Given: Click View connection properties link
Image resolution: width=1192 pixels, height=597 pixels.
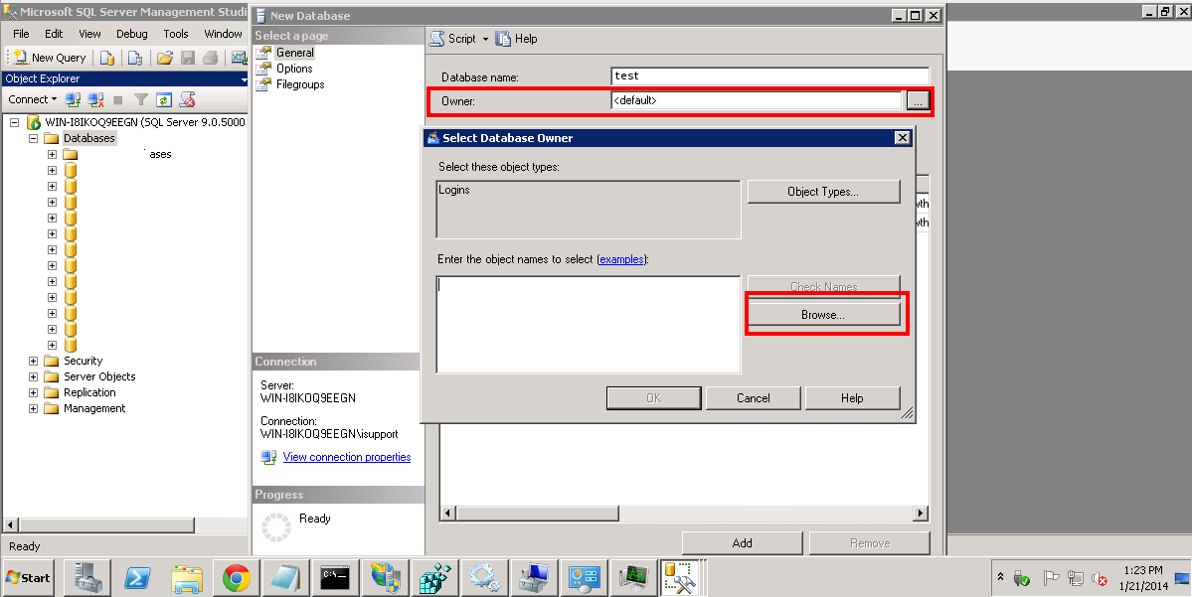Looking at the screenshot, I should (347, 457).
